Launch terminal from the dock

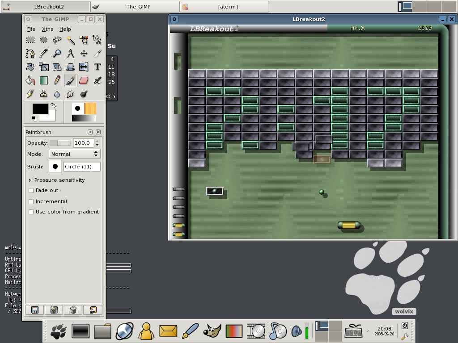point(81,331)
